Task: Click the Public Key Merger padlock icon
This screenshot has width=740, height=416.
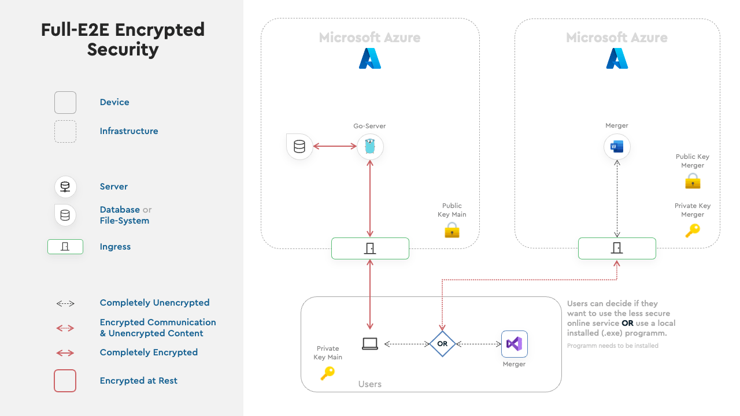Action: click(x=693, y=181)
